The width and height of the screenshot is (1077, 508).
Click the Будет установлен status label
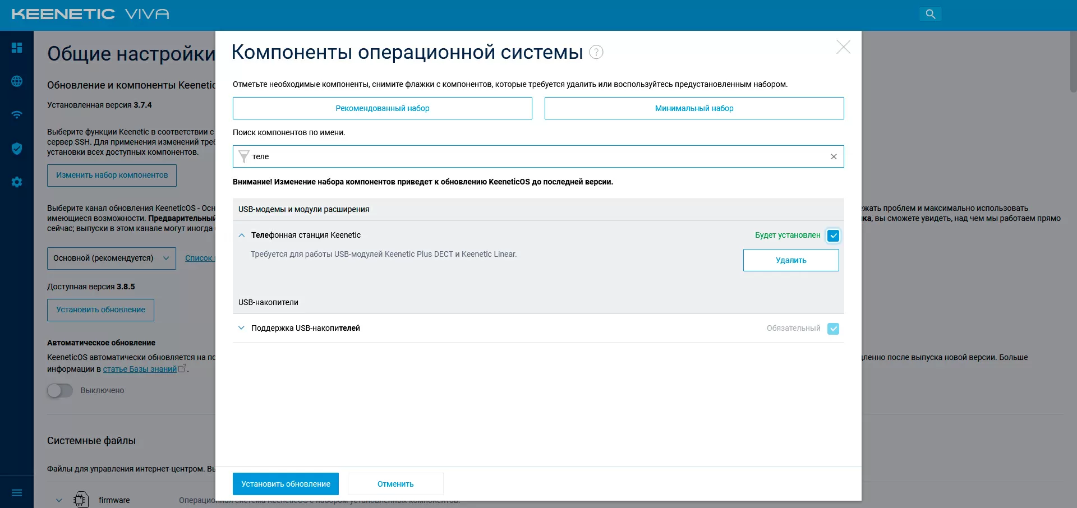[x=788, y=235]
